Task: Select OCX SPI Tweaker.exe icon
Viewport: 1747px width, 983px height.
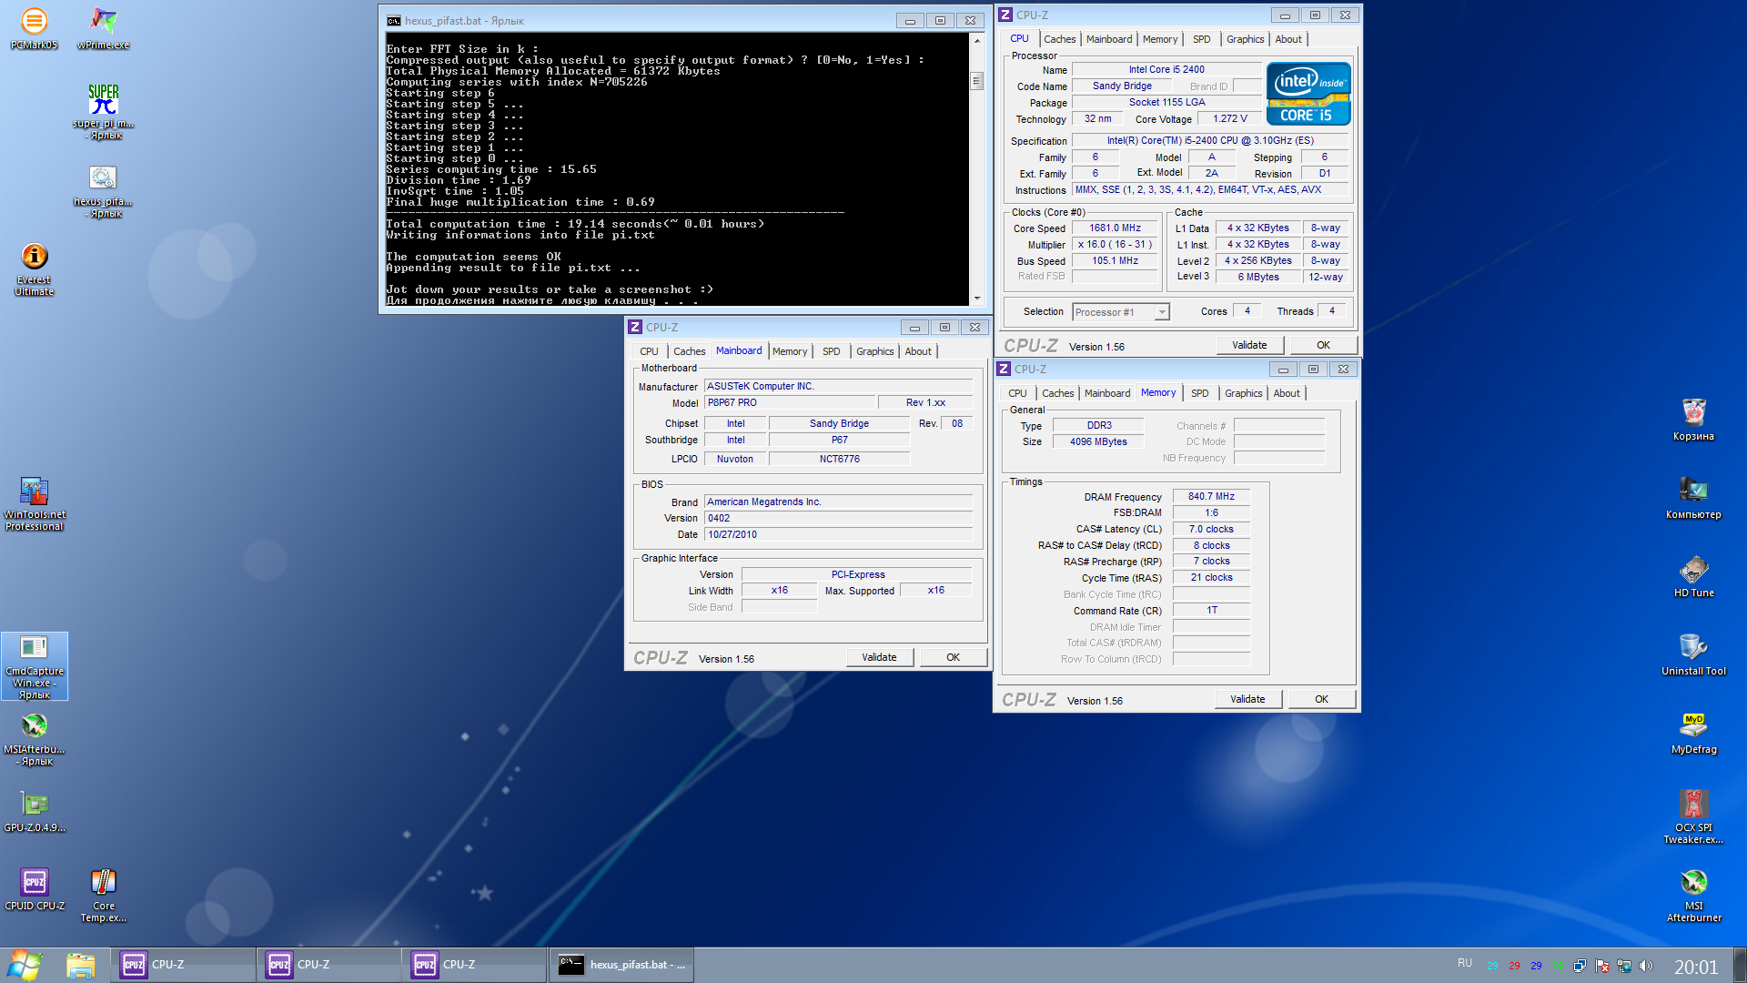Action: pyautogui.click(x=1693, y=816)
